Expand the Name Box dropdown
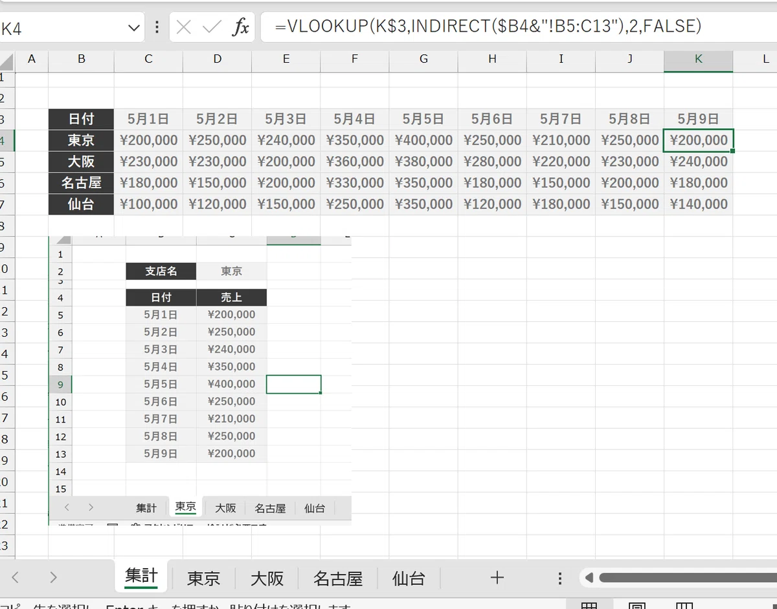Screen dimensions: 777x609 point(134,28)
